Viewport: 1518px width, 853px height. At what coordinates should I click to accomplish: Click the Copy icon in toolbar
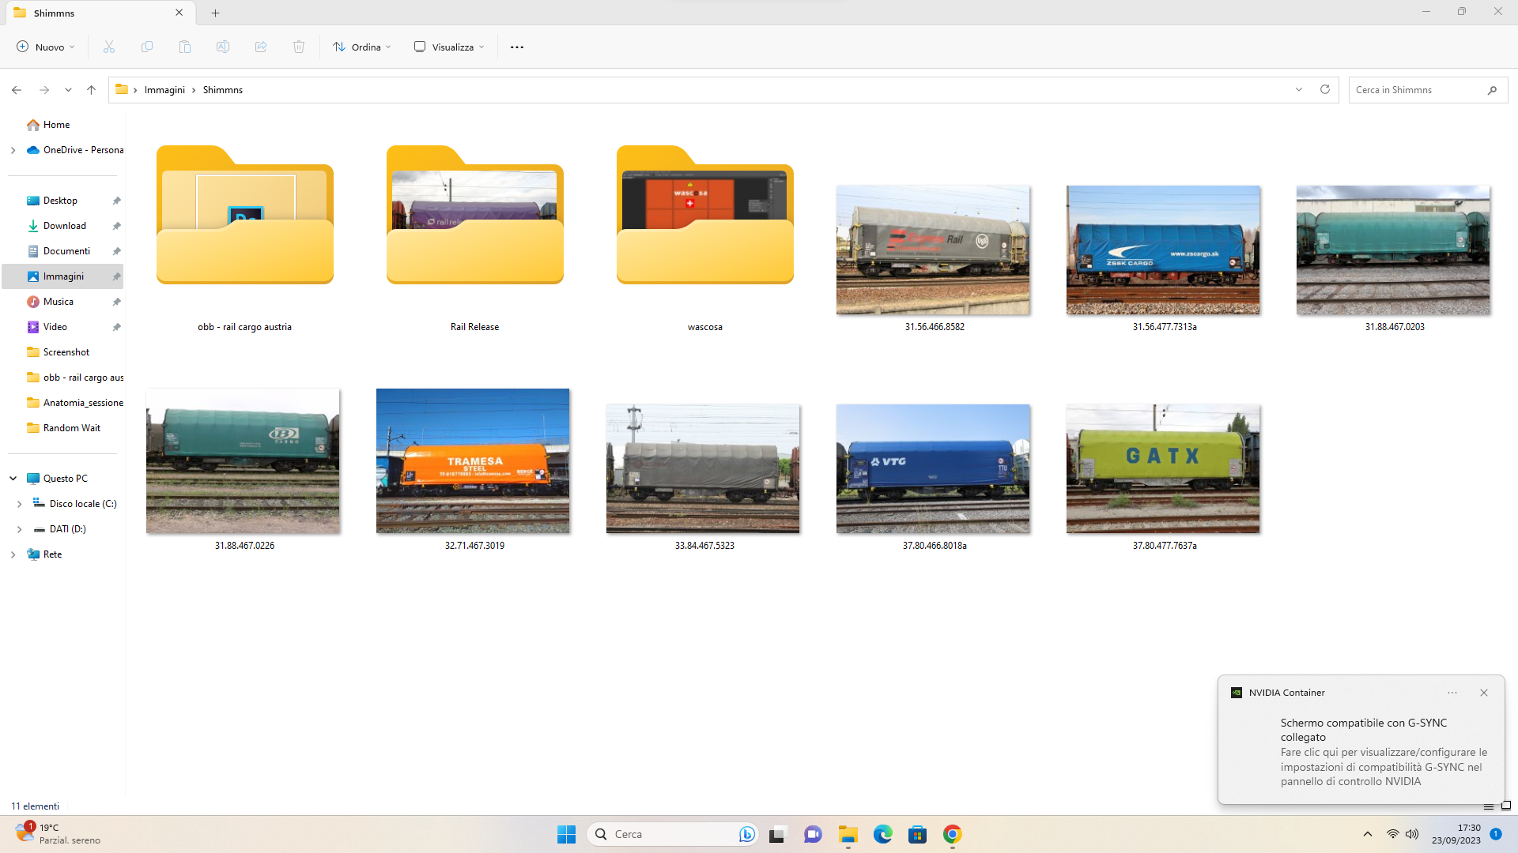click(x=147, y=47)
